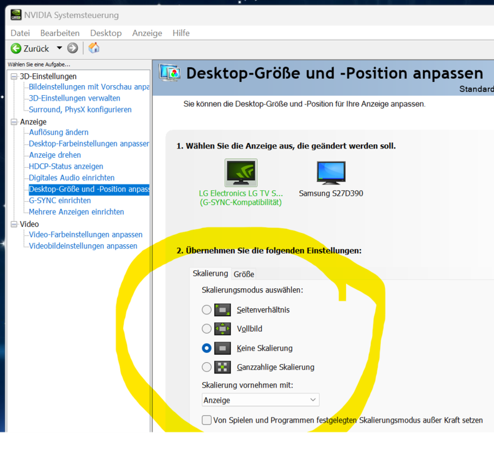Viewport: 494px width, 466px height.
Task: Open HDCP-Status anzeigen
Action: point(66,166)
